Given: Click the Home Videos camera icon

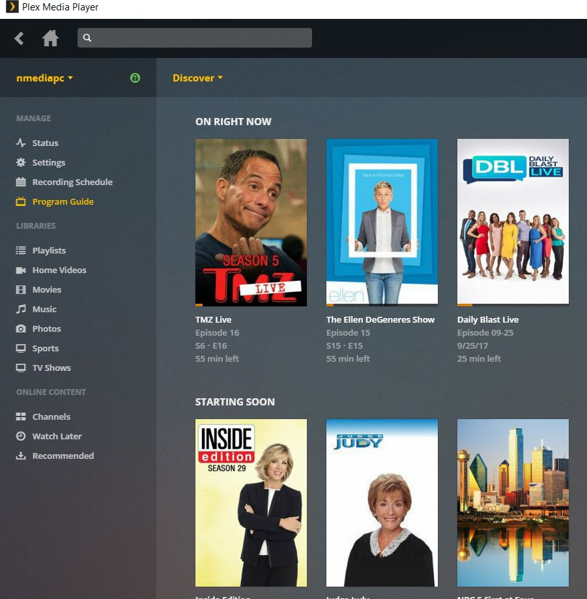Looking at the screenshot, I should 21,270.
